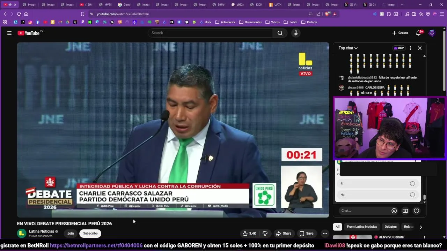
Task: Open the browser extensions puzzle icon
Action: (x=389, y=14)
